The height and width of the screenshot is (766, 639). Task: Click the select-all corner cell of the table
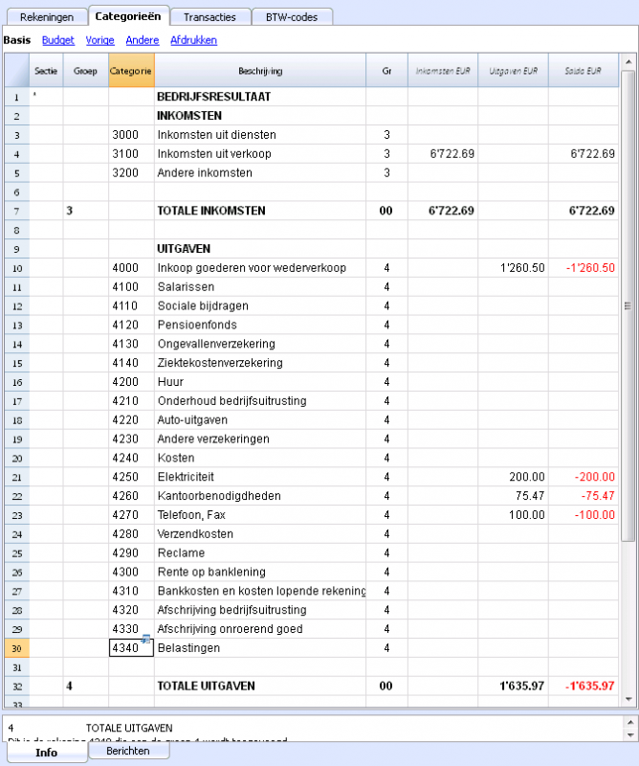pyautogui.click(x=17, y=71)
